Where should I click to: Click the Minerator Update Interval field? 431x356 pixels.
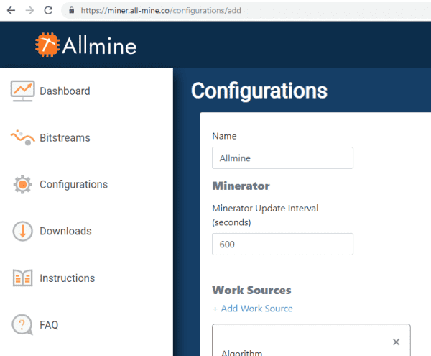(282, 244)
